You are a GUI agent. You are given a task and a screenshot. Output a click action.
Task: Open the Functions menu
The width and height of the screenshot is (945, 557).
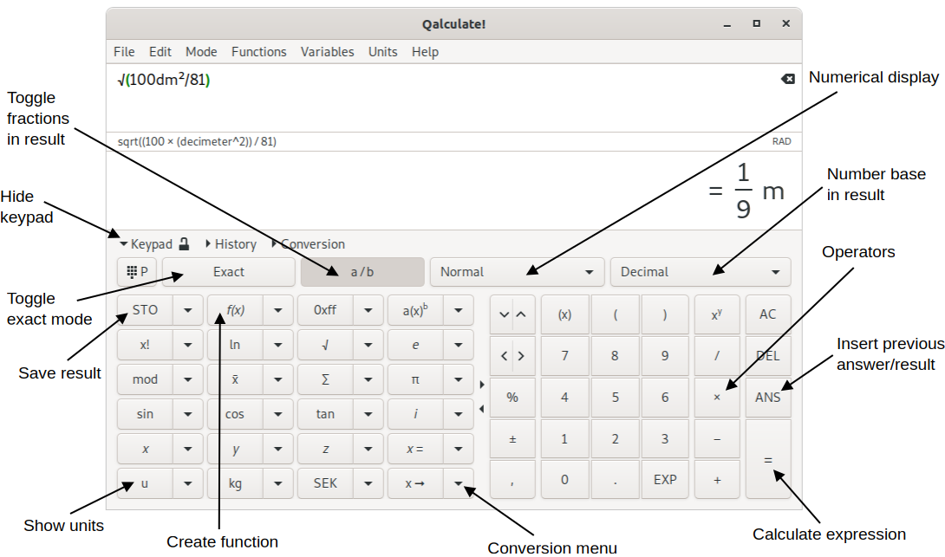258,51
